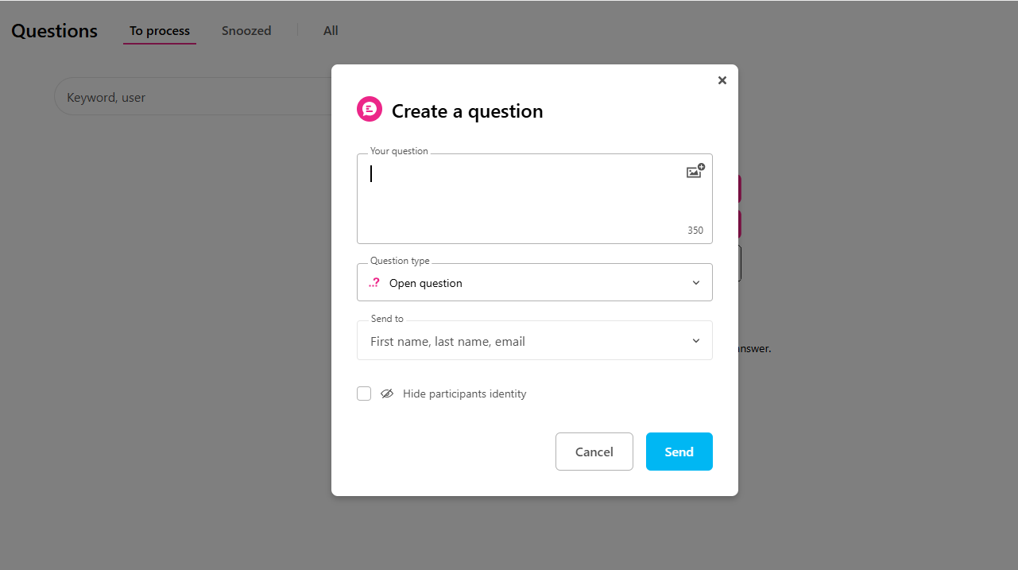Expand the Send to dropdown arrow
This screenshot has height=570, width=1018.
click(696, 341)
